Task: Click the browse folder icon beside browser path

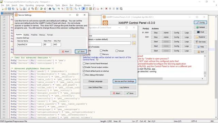Action: point(134,43)
